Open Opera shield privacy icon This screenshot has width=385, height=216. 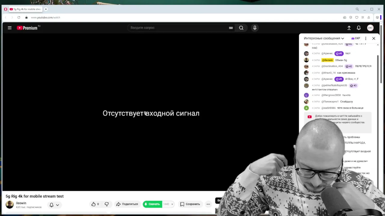(x=350, y=17)
